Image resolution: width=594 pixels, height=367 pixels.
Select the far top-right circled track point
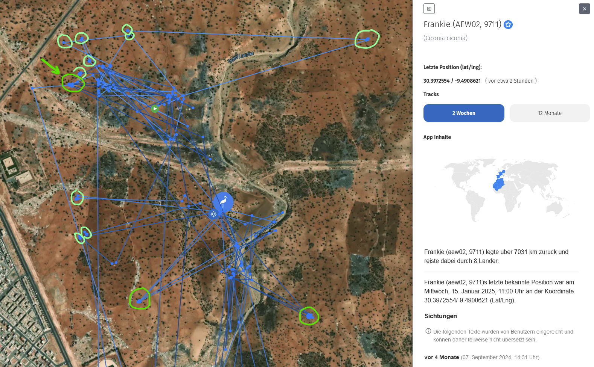(x=367, y=39)
